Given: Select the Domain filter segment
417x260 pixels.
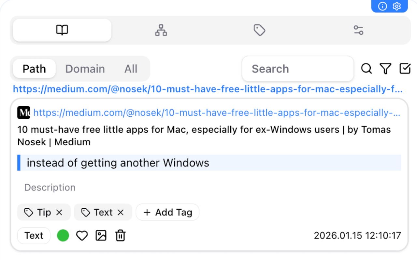Looking at the screenshot, I should (x=85, y=69).
